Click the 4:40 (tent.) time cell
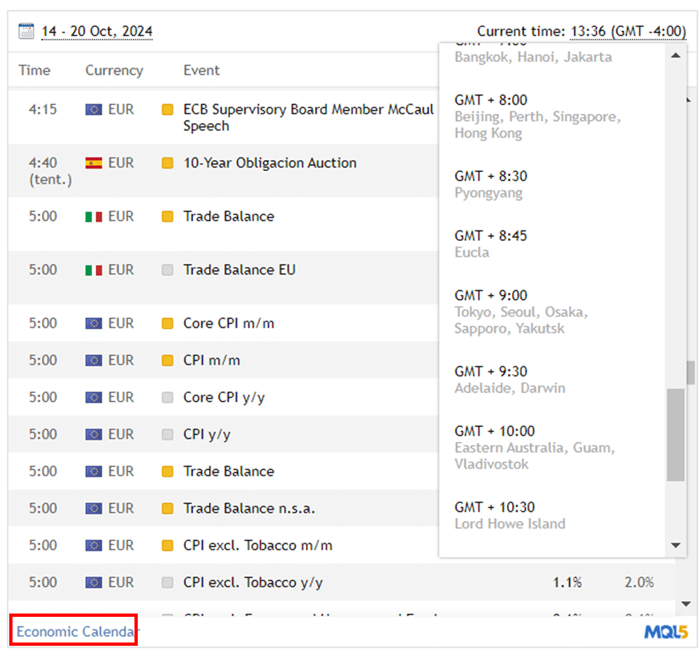The image size is (700, 655). point(50,171)
